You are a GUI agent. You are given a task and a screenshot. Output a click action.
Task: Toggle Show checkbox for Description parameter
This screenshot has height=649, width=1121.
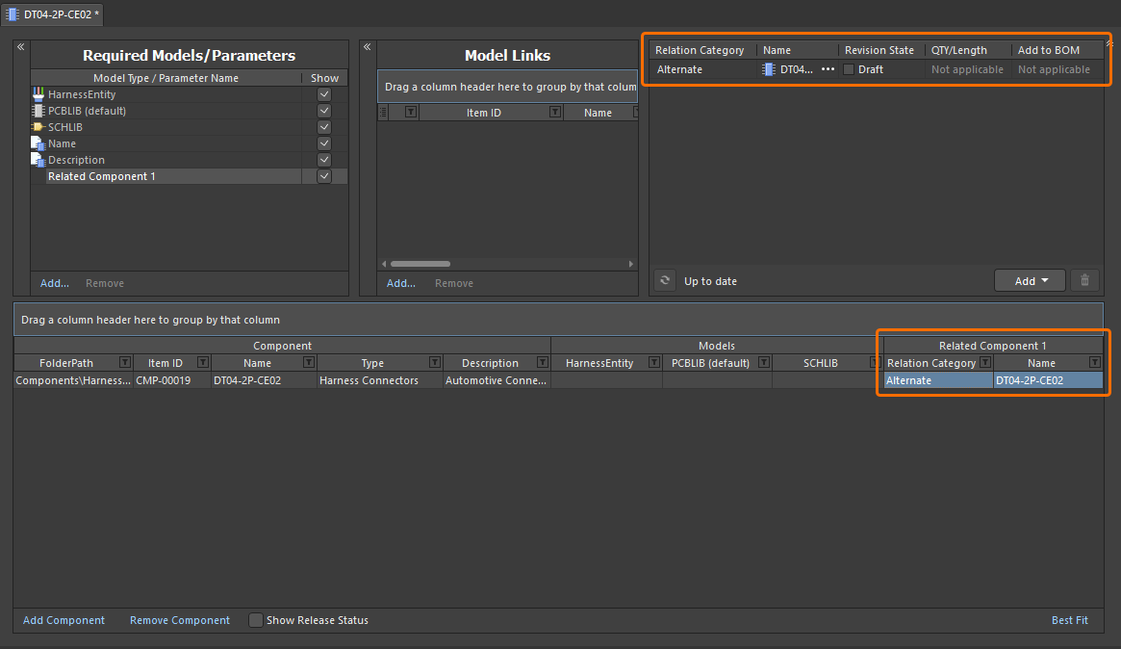click(x=324, y=160)
